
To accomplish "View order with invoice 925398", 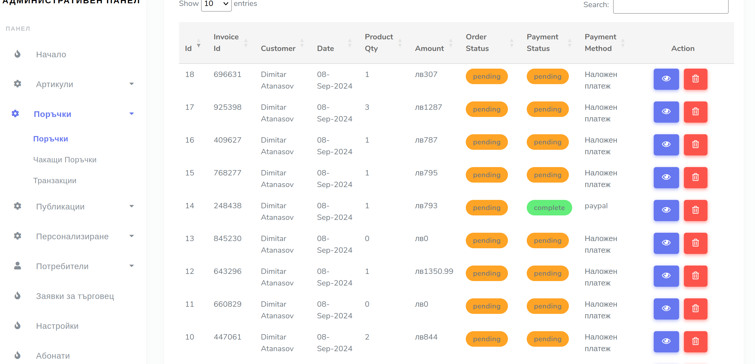I will click(x=666, y=112).
